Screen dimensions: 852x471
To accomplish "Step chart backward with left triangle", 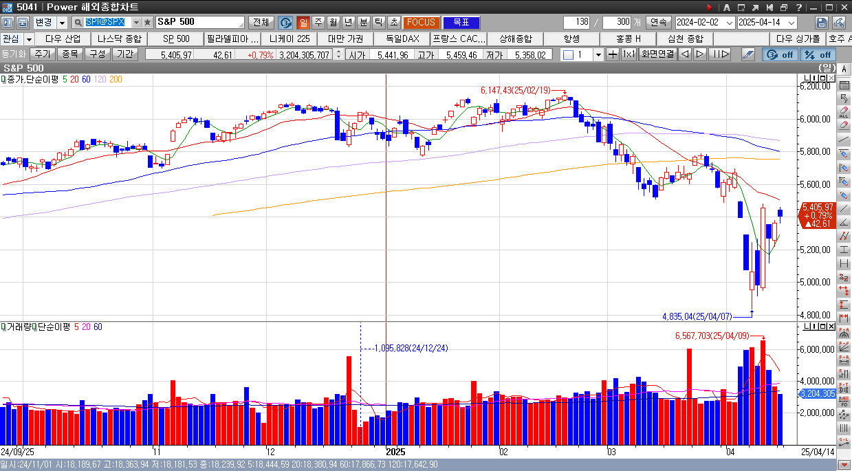I will pos(685,54).
